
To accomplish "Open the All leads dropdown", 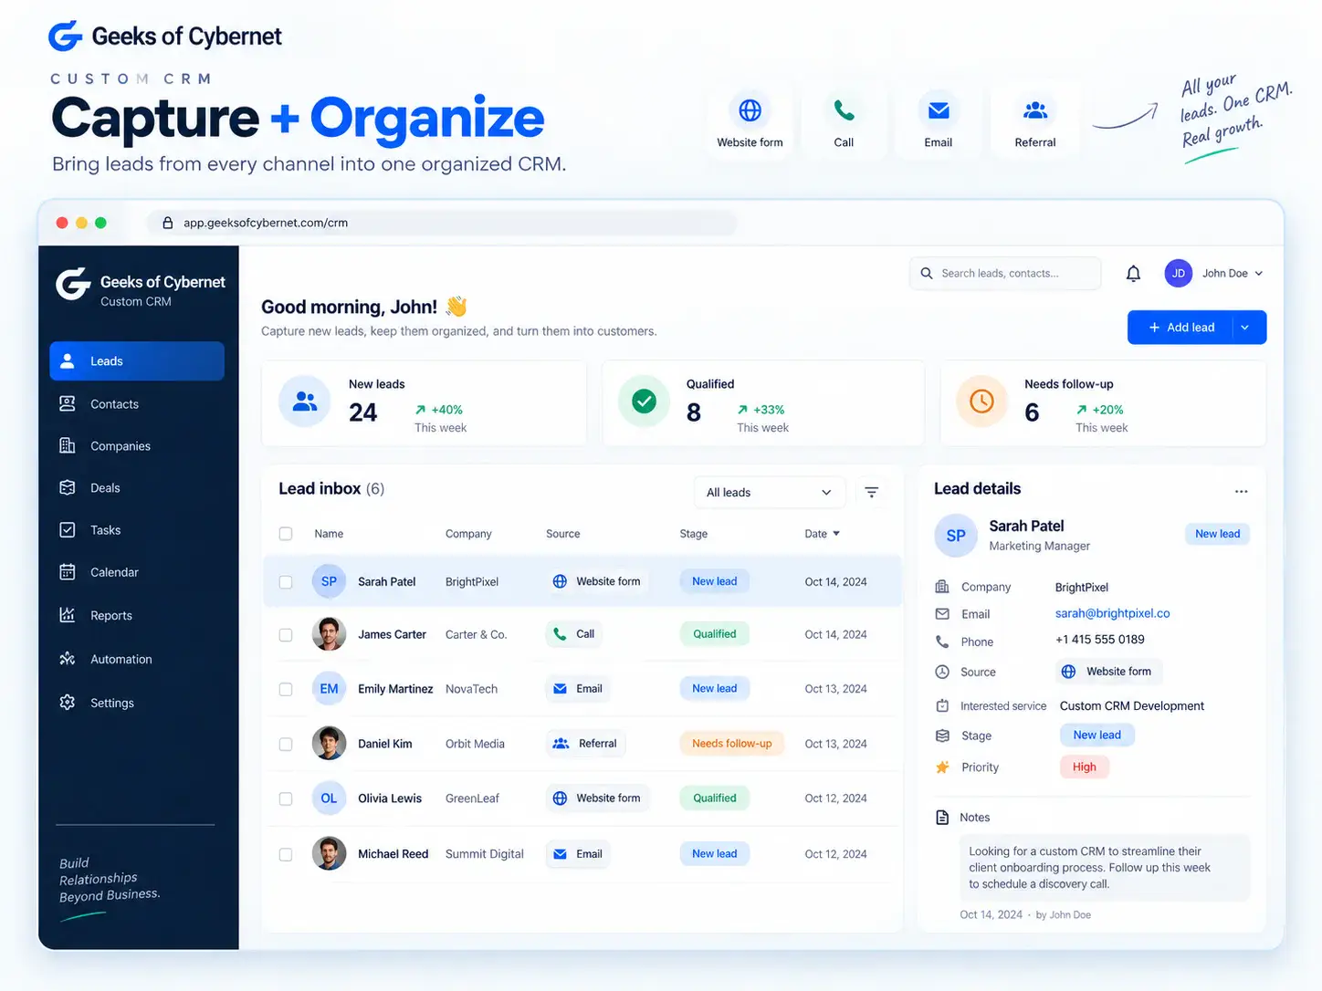I will pos(769,493).
